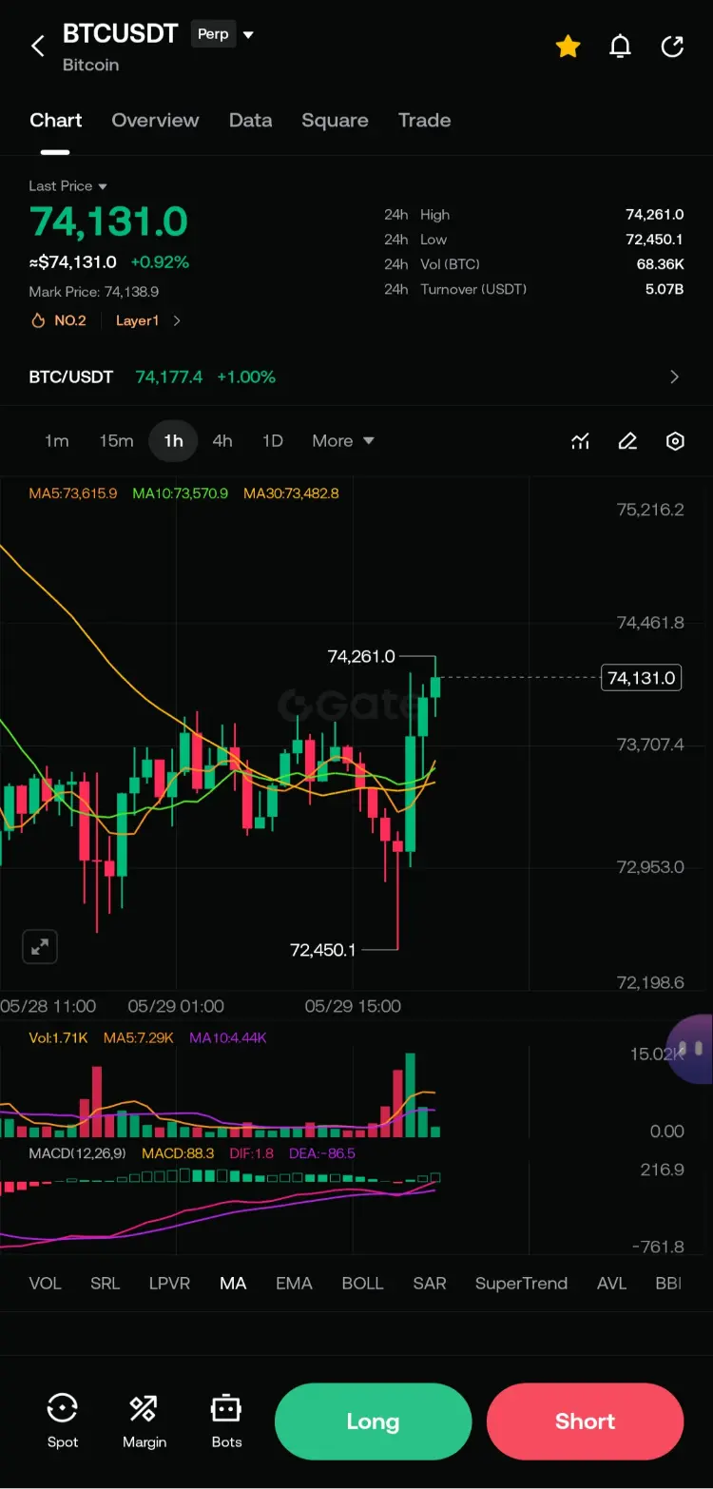Tap the MA10:73,570.9 legend value

(x=181, y=493)
